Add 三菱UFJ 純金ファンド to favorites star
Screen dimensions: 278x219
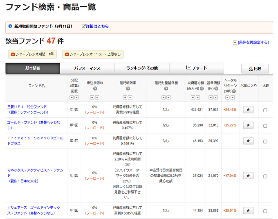click(249, 110)
